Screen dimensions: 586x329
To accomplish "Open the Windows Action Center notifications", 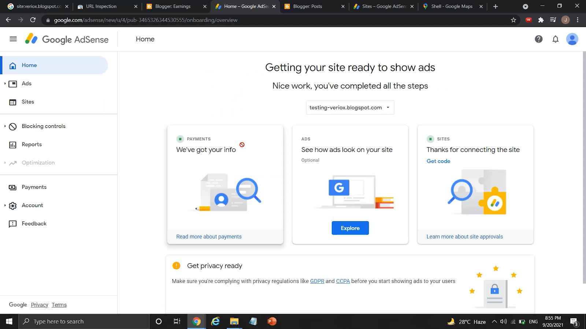I will 574,321.
